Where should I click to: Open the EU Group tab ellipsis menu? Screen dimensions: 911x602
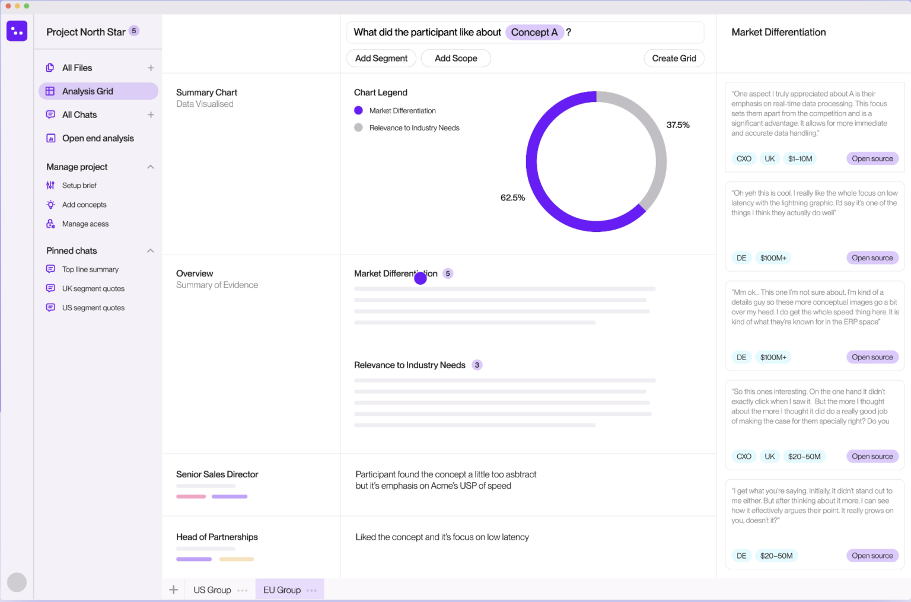pyautogui.click(x=311, y=590)
